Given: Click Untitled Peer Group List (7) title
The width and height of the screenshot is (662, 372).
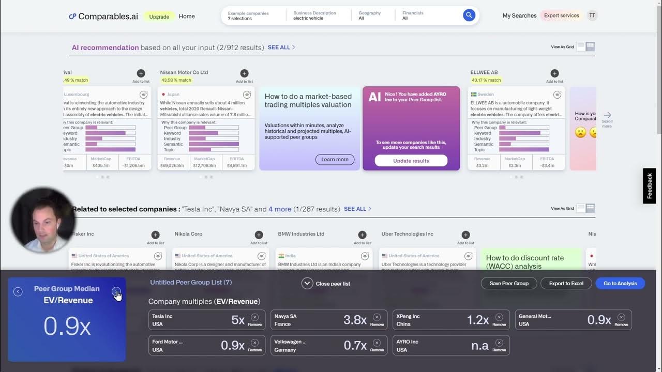Looking at the screenshot, I should (191, 283).
